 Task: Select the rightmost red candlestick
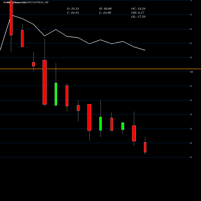(145, 147)
